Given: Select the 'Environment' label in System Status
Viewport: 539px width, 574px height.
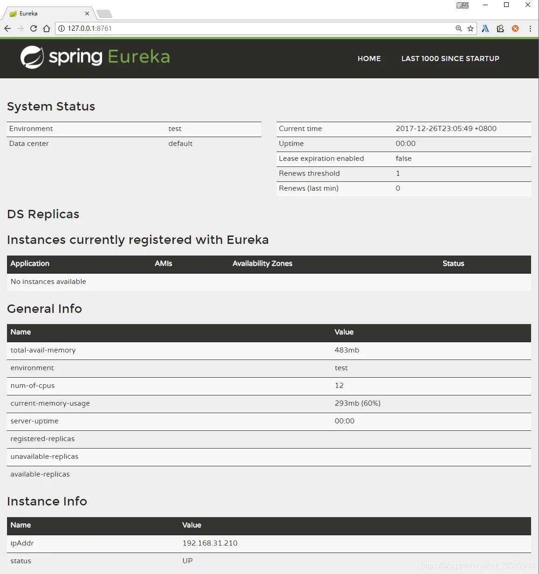Looking at the screenshot, I should 31,129.
